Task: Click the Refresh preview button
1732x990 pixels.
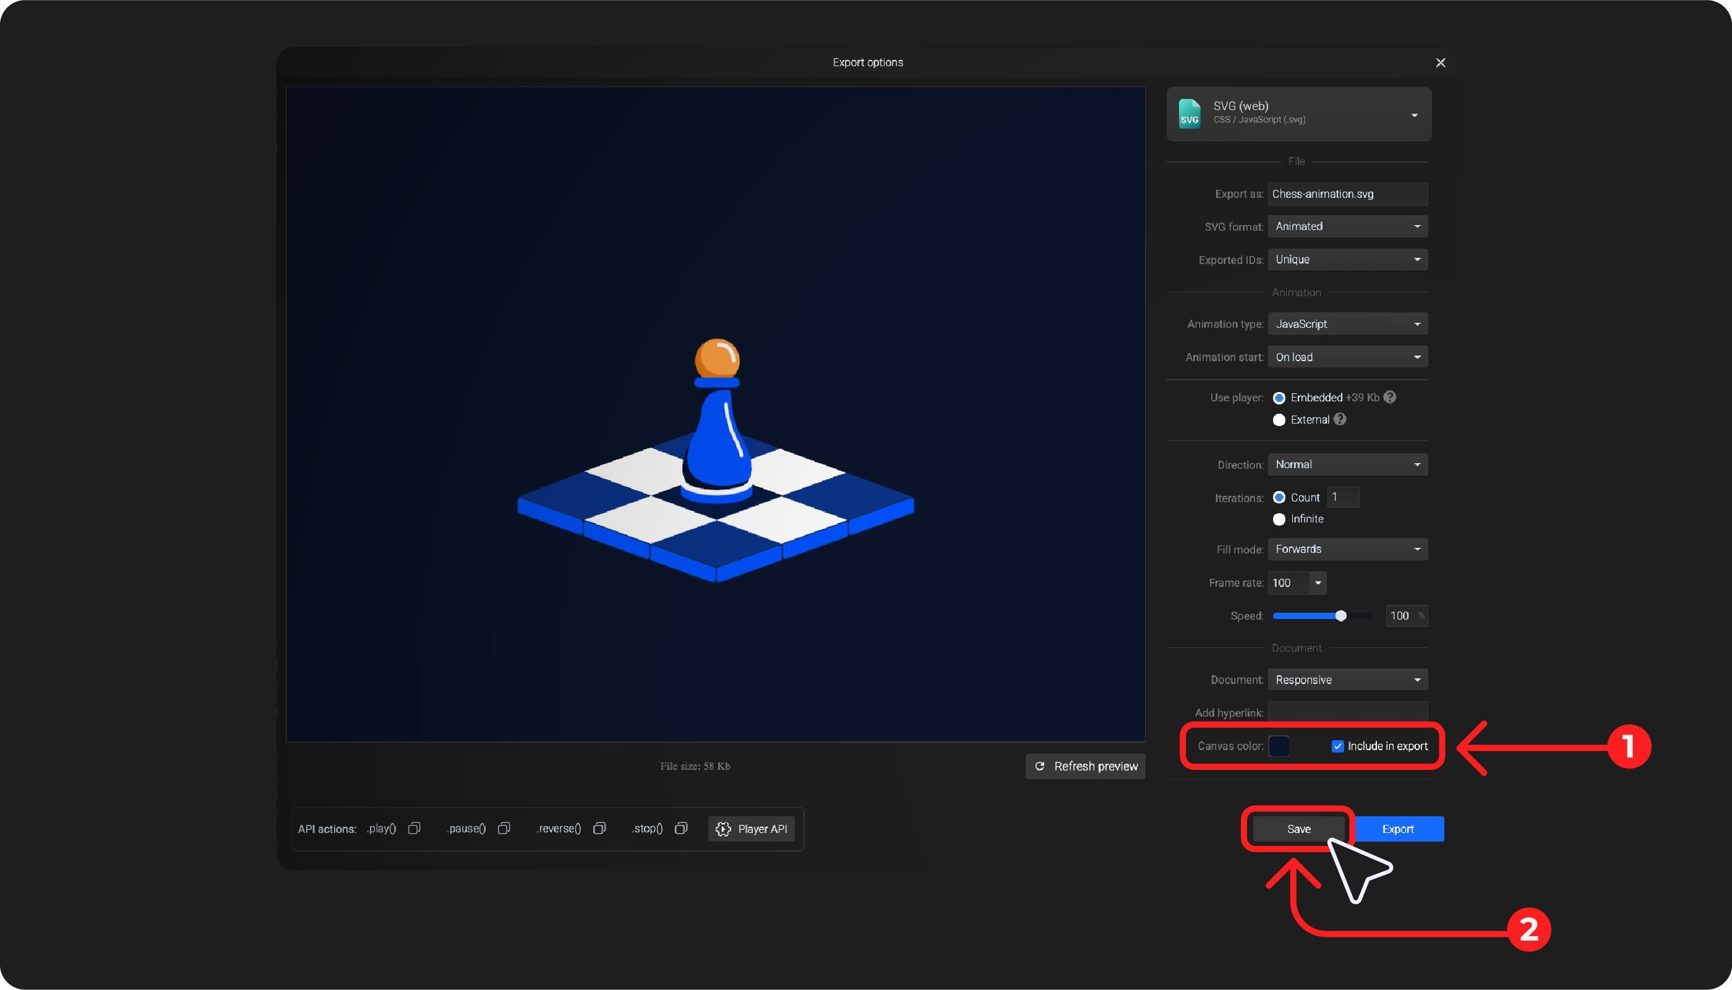Action: pyautogui.click(x=1086, y=766)
